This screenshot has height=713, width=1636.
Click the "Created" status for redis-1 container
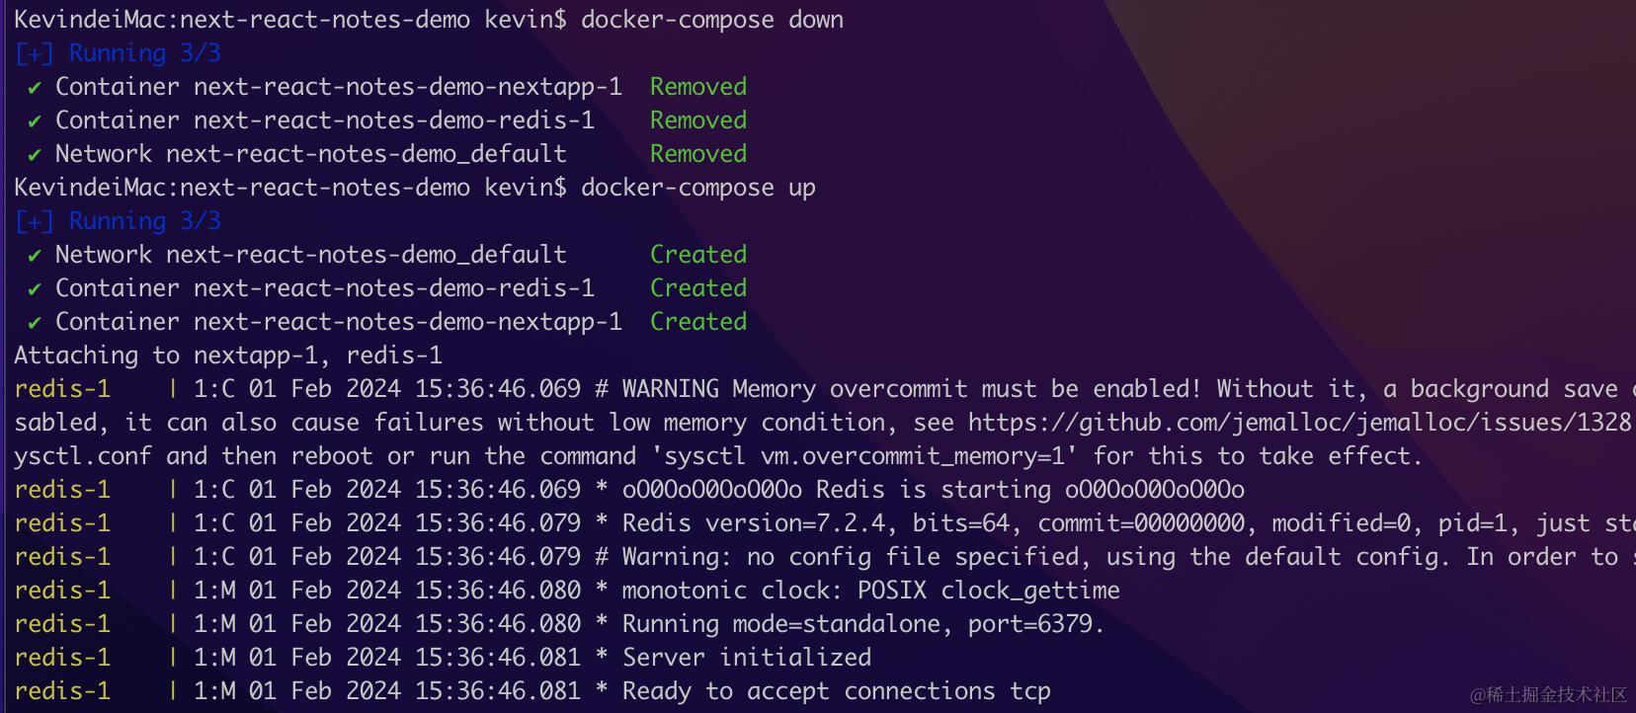coord(697,288)
